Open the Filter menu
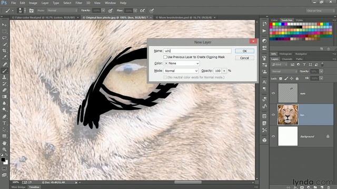The image size is (337, 189). [78, 3]
